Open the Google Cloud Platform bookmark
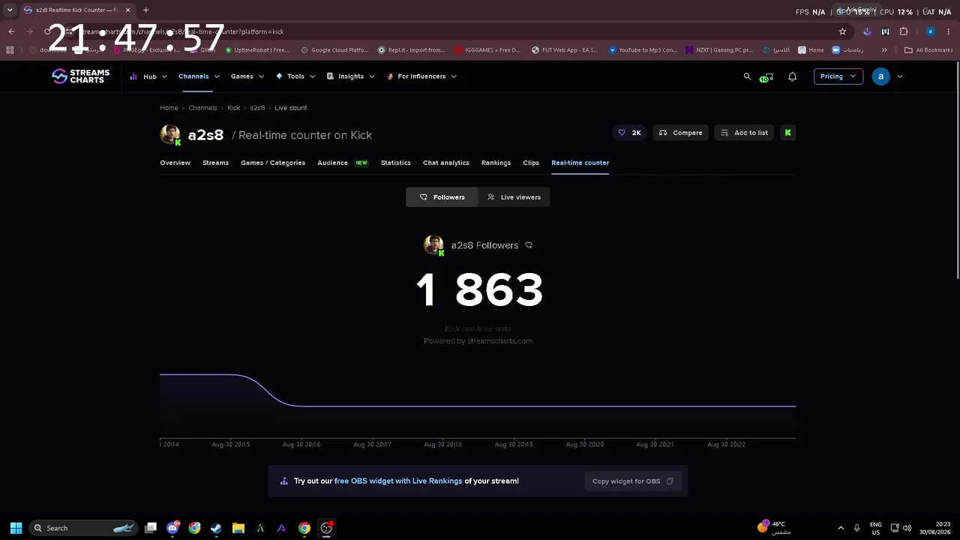This screenshot has width=960, height=540. click(334, 50)
